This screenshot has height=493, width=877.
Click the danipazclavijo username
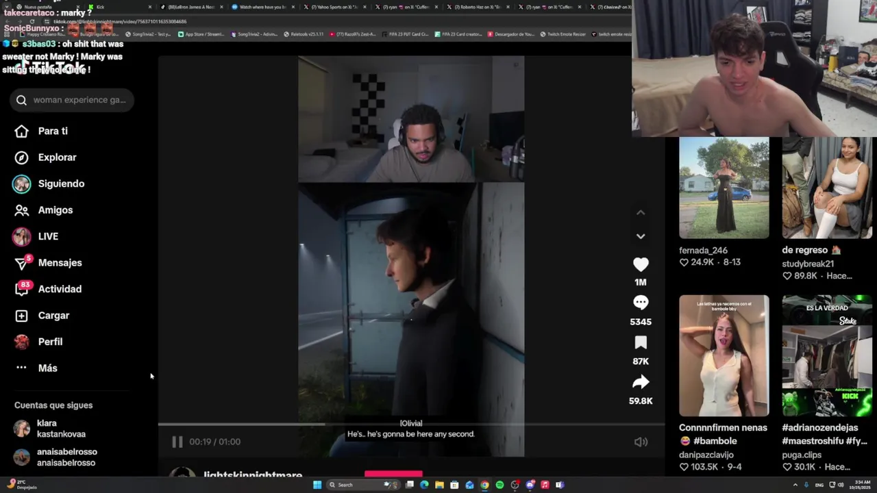[x=706, y=455]
